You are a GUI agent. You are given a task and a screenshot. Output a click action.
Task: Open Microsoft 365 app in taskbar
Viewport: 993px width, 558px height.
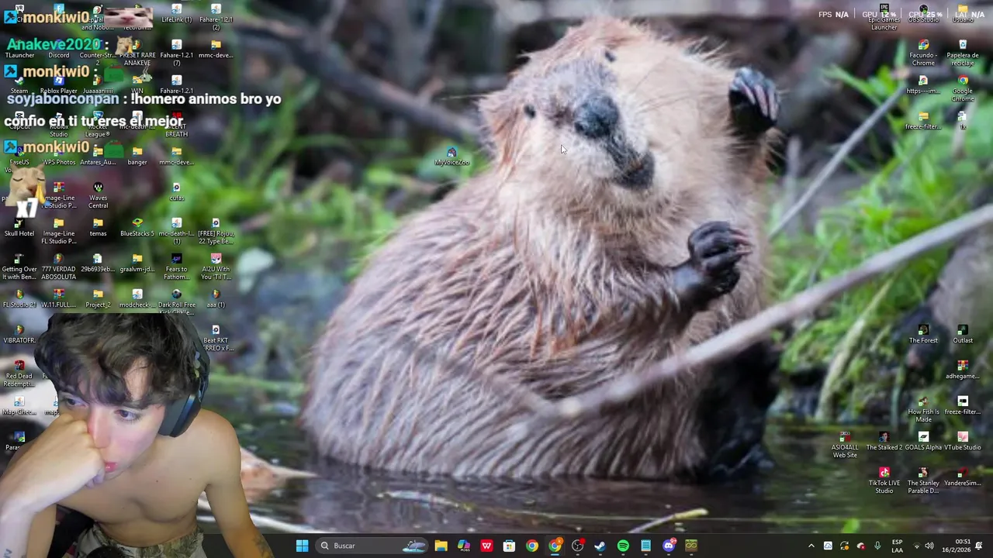pyautogui.click(x=464, y=546)
